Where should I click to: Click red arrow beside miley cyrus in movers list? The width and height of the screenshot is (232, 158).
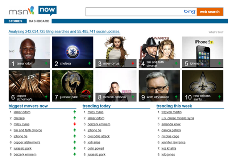75,124
